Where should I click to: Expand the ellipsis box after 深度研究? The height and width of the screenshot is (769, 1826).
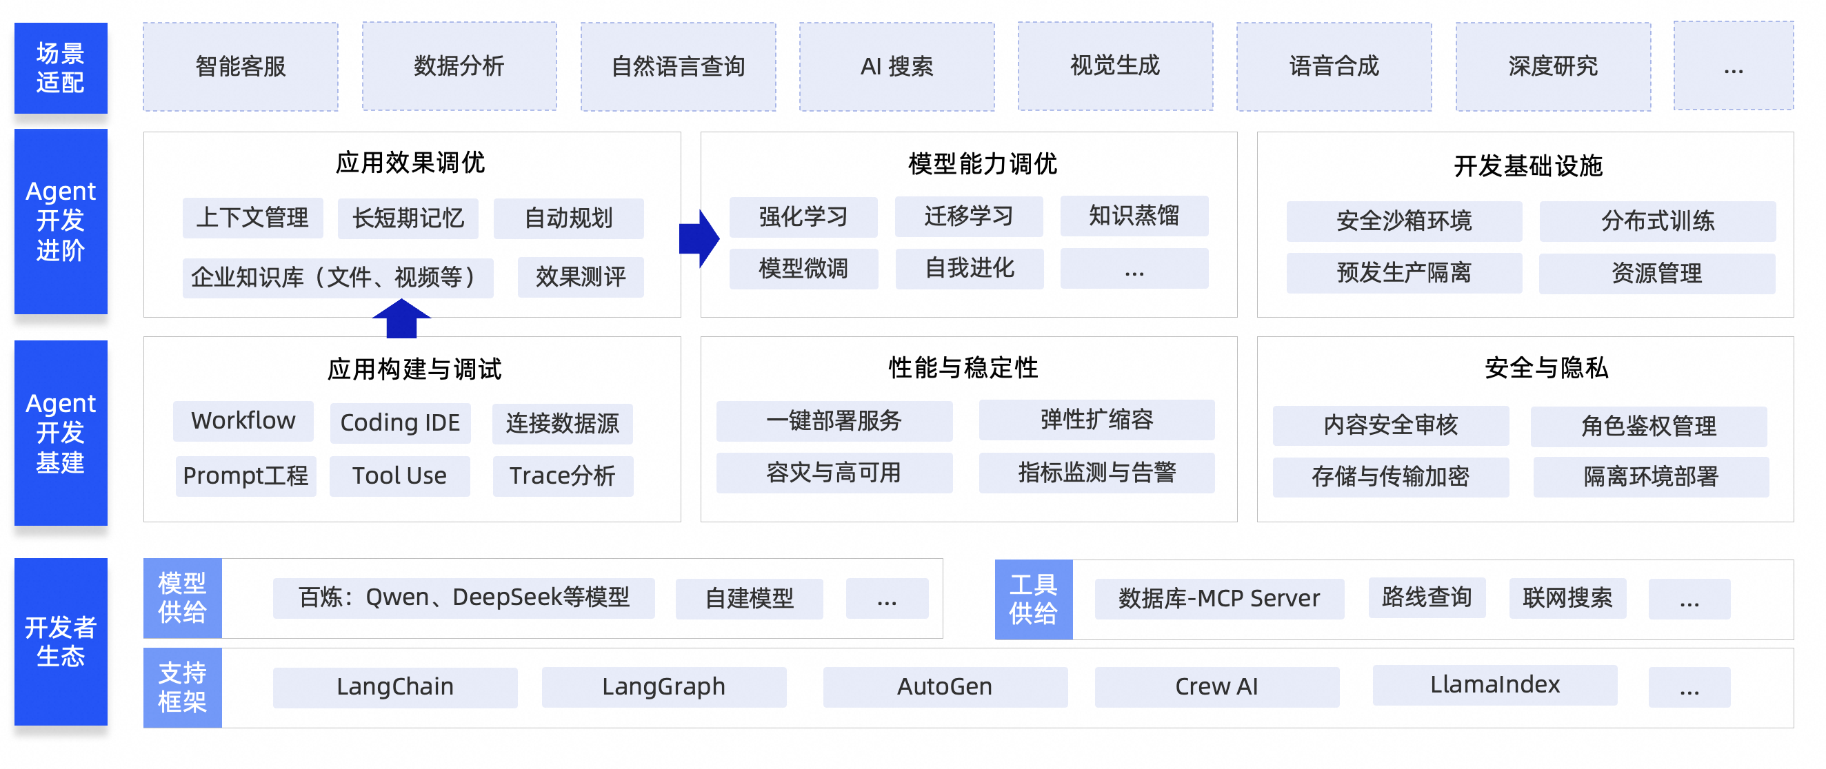[x=1732, y=67]
